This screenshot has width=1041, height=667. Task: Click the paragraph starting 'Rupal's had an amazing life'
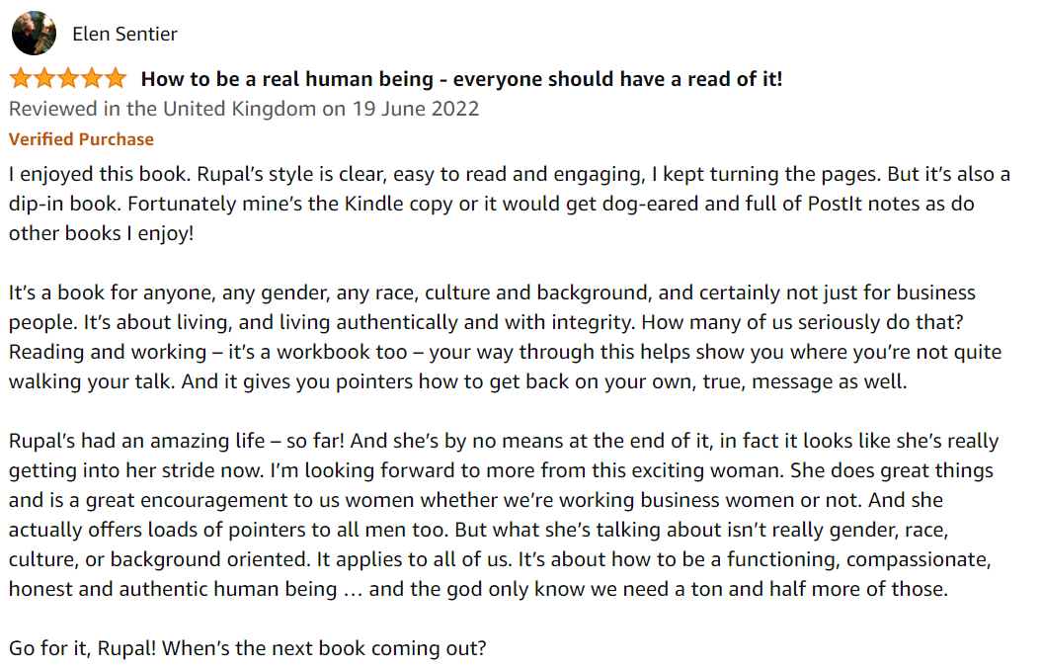504,515
